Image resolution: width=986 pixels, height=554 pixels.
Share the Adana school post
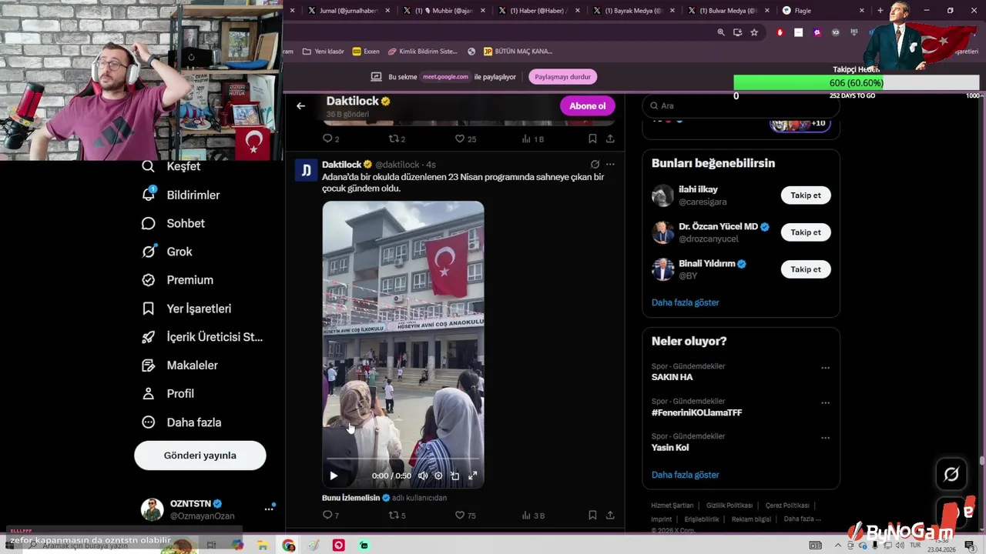pyautogui.click(x=610, y=515)
